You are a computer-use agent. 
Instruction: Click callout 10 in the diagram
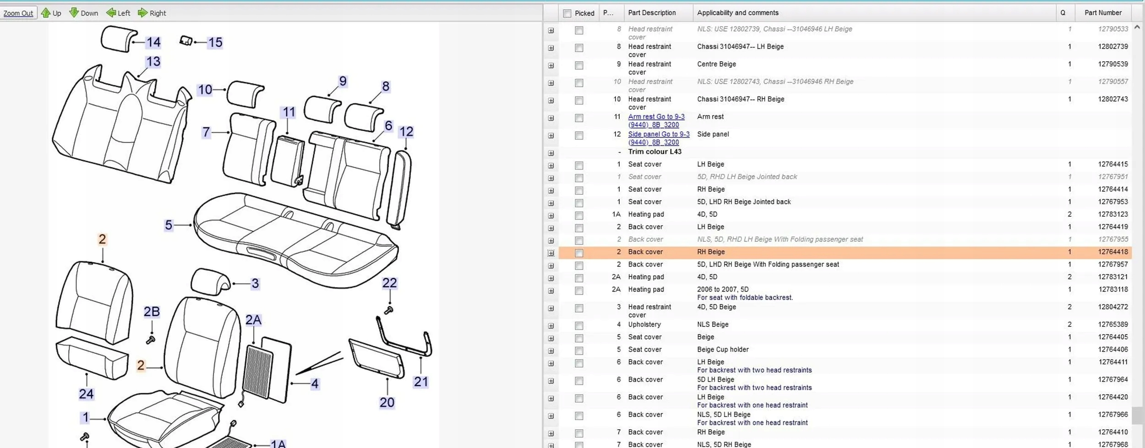coord(205,90)
